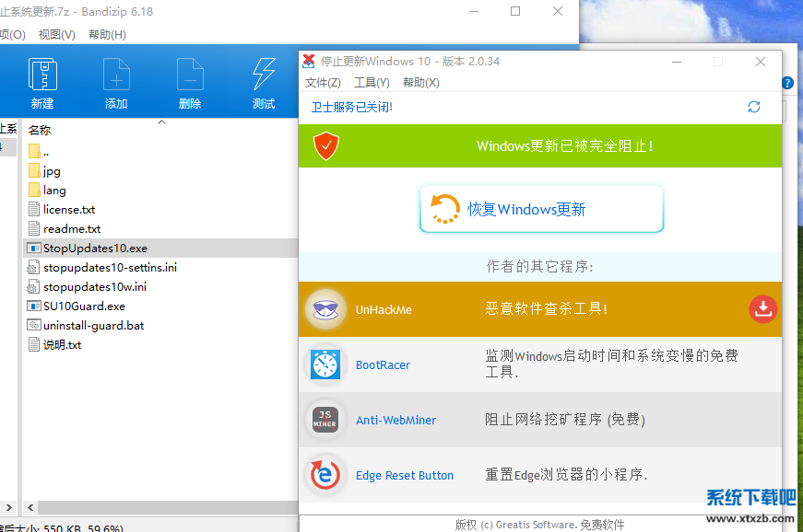The image size is (803, 532).
Task: Click the BootRacer stopwatch icon
Action: pos(325,364)
